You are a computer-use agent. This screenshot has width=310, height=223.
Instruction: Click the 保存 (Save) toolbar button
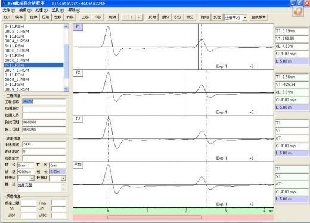[19, 17]
